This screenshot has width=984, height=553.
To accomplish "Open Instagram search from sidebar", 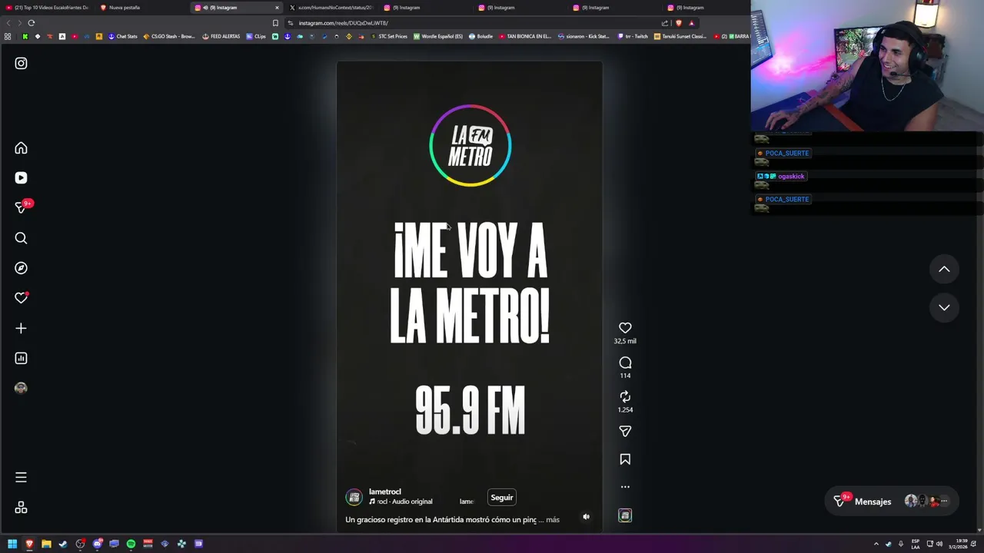I will point(21,238).
